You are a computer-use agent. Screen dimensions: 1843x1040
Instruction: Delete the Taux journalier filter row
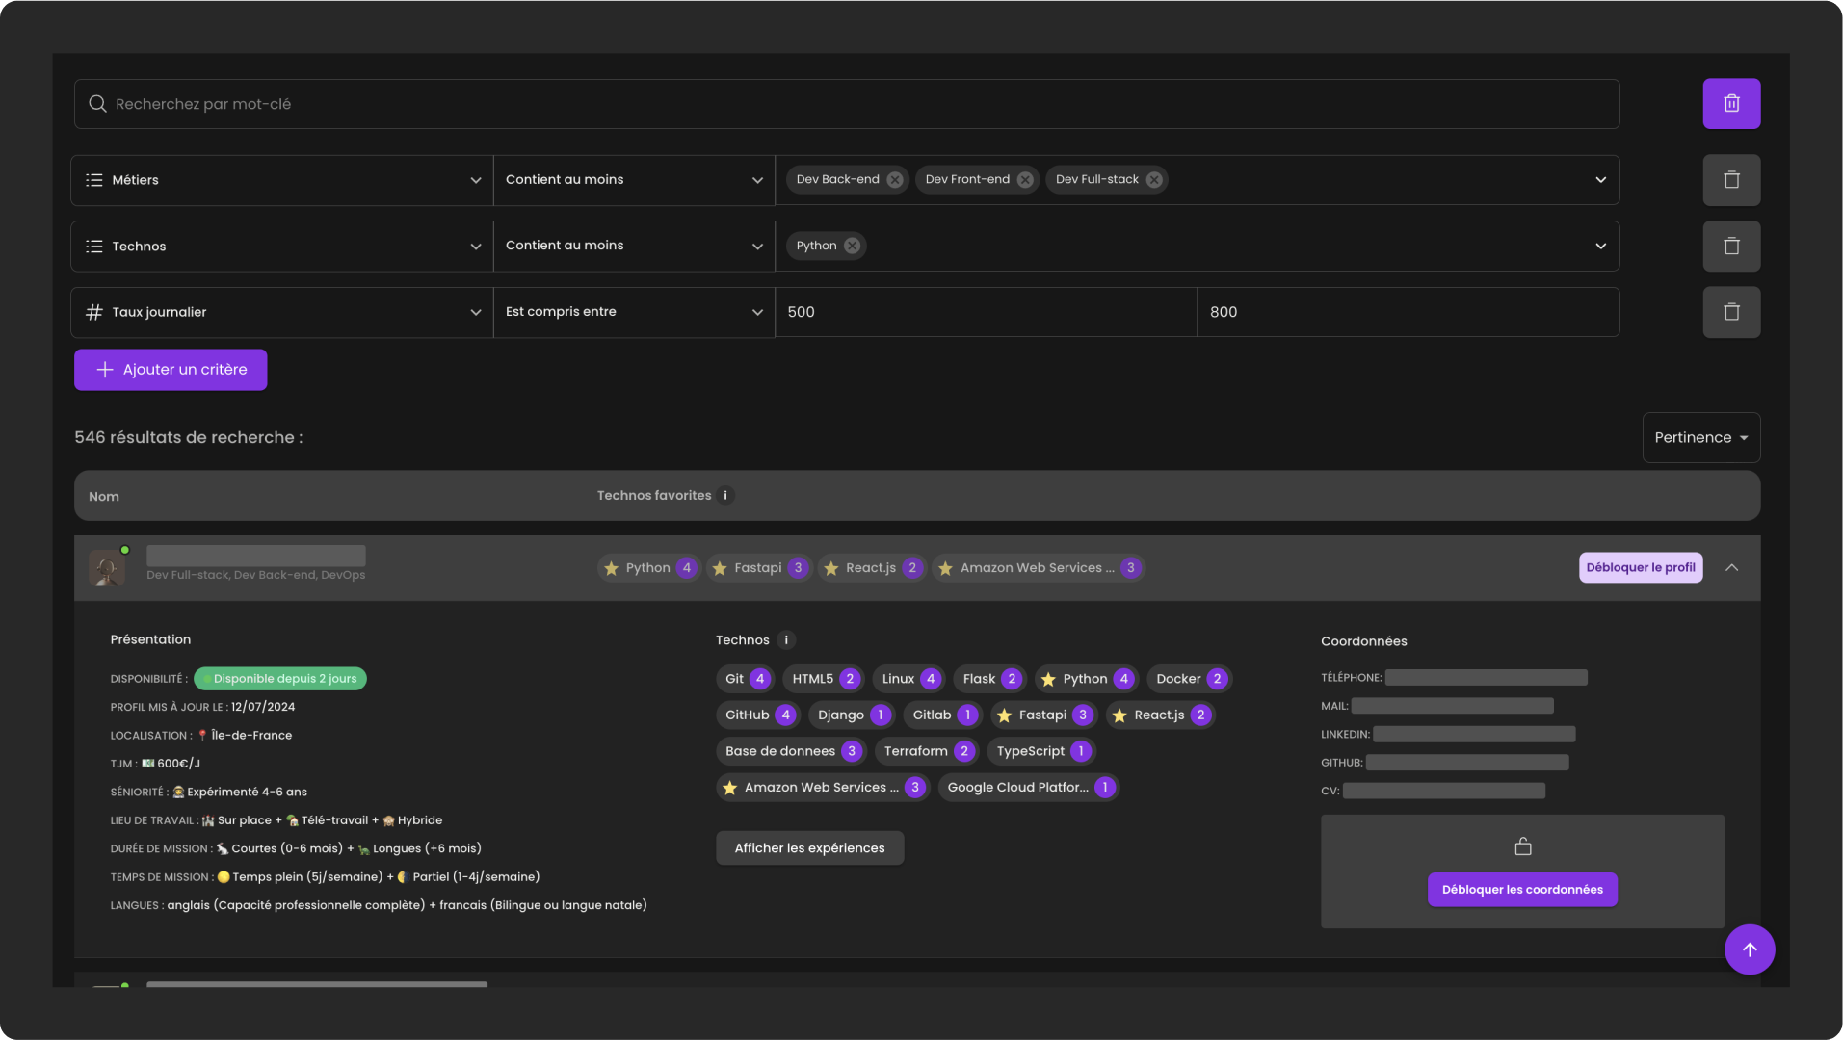[x=1731, y=312]
